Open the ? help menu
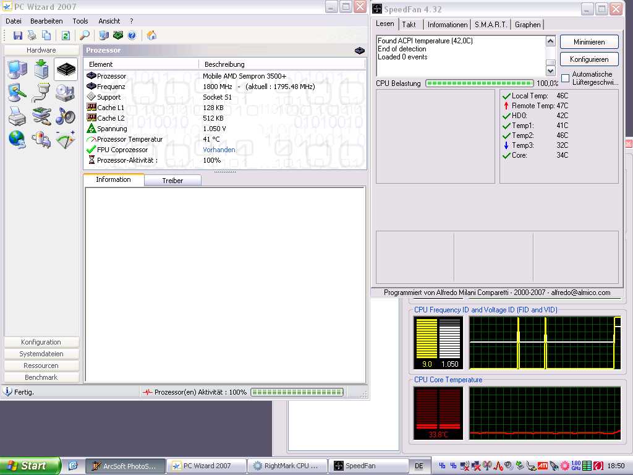This screenshot has height=475, width=633. (131, 21)
